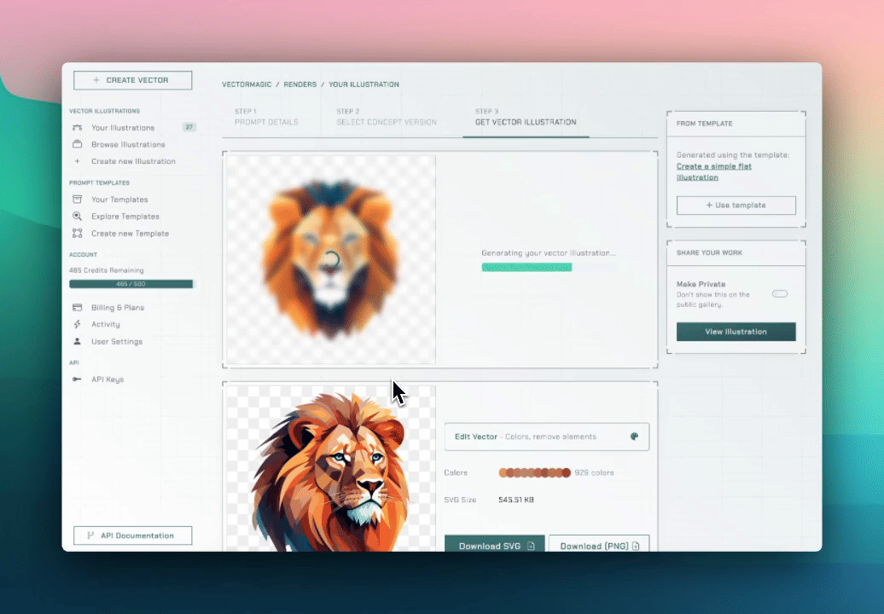Click the View Illustration button
This screenshot has height=614, width=884.
pyautogui.click(x=736, y=332)
